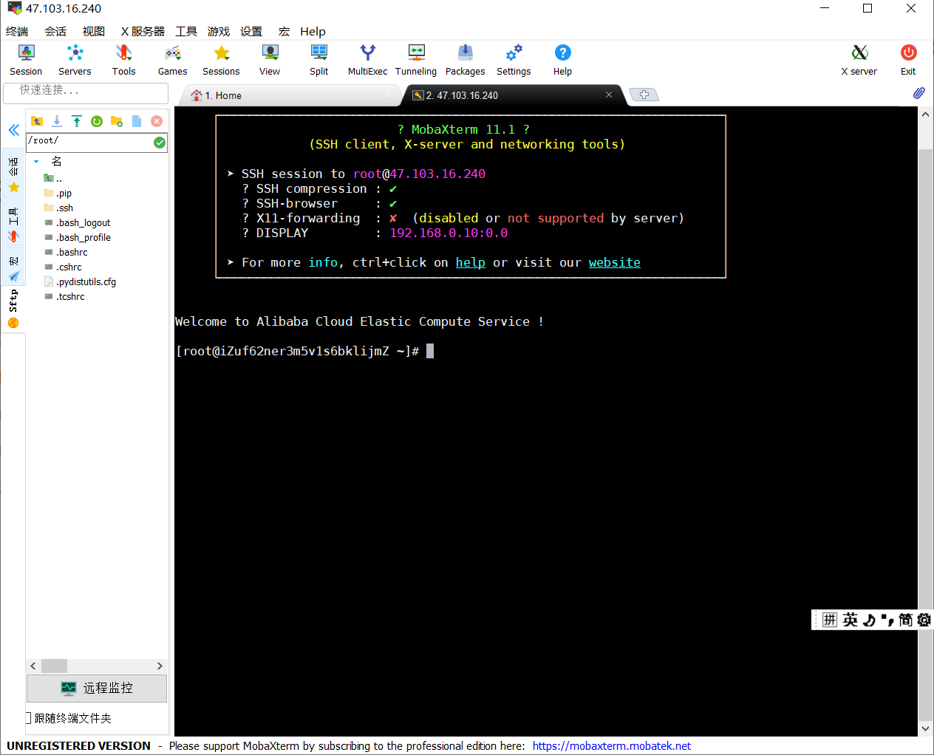Click the terminal scrollbar up arrow

click(x=925, y=115)
